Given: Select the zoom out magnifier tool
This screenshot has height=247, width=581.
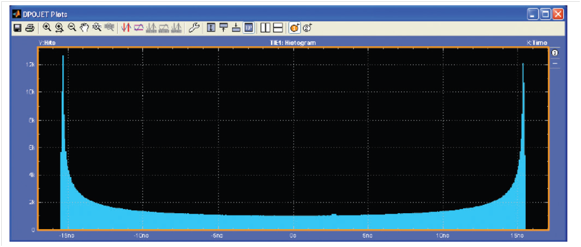Looking at the screenshot, I should coord(72,28).
